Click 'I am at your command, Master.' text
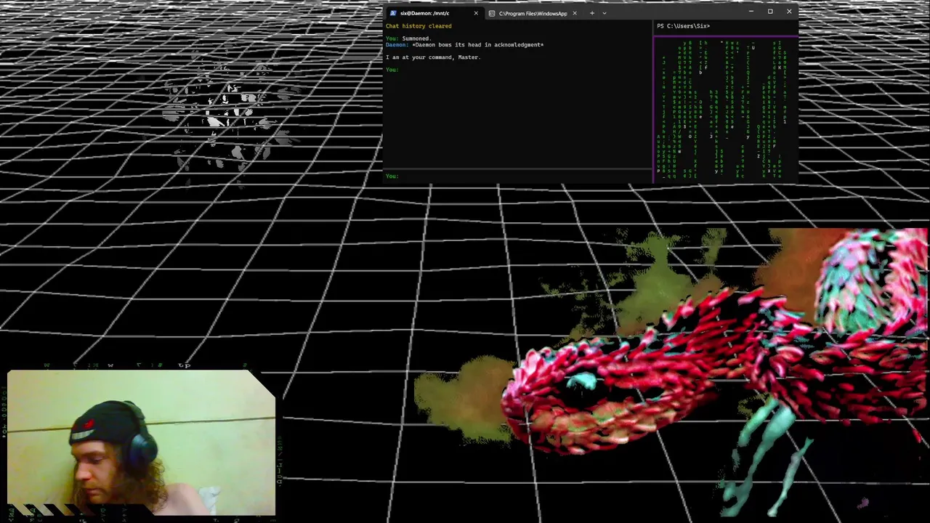The width and height of the screenshot is (930, 523). point(433,57)
